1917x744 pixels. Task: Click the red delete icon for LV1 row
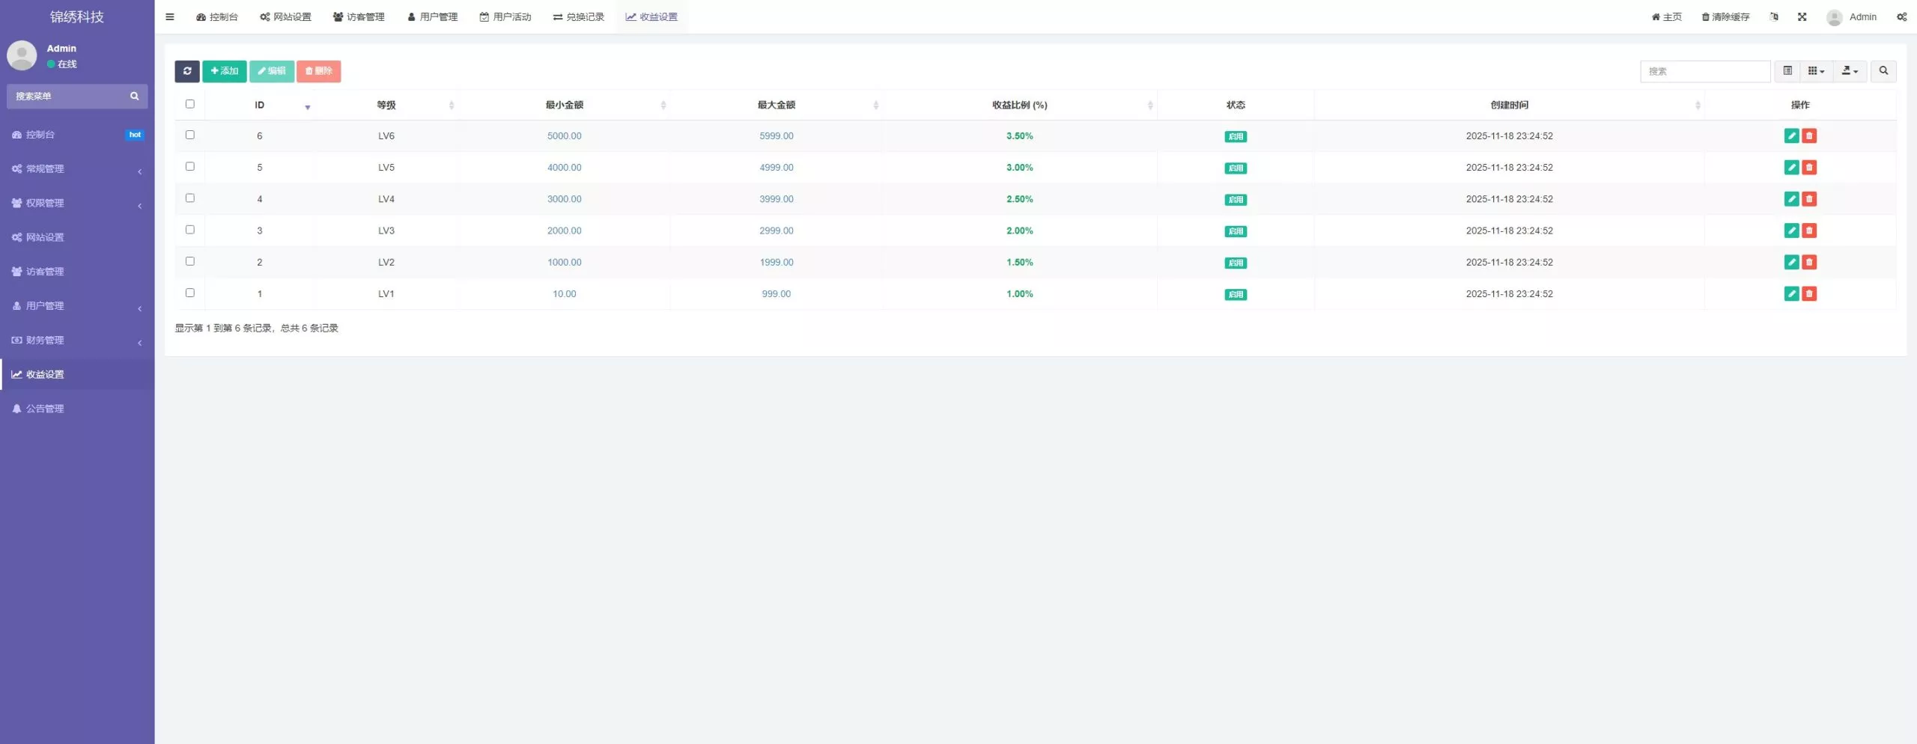[x=1809, y=293]
